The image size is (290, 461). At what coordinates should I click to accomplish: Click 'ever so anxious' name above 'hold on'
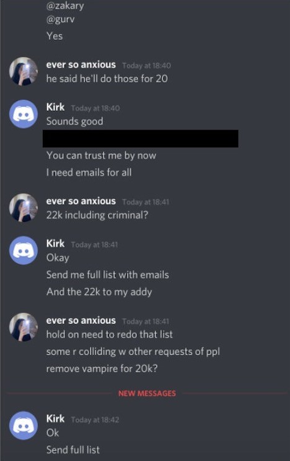point(81,320)
